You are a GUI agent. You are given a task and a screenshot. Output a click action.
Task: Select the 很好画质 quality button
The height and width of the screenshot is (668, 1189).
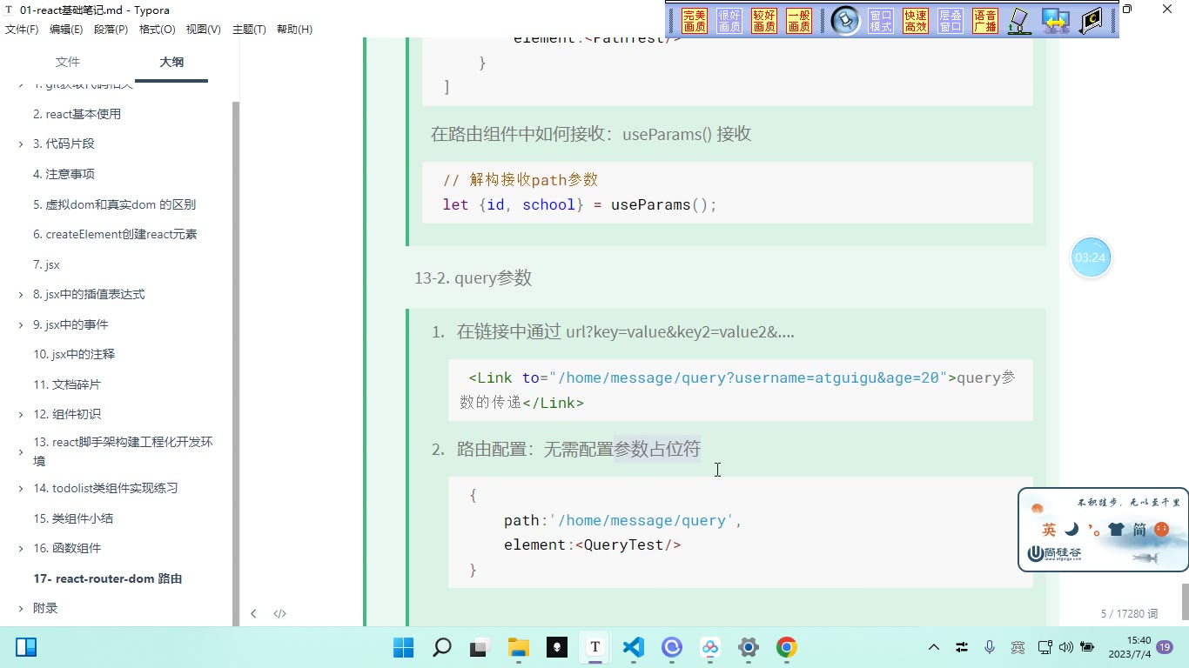pyautogui.click(x=729, y=21)
